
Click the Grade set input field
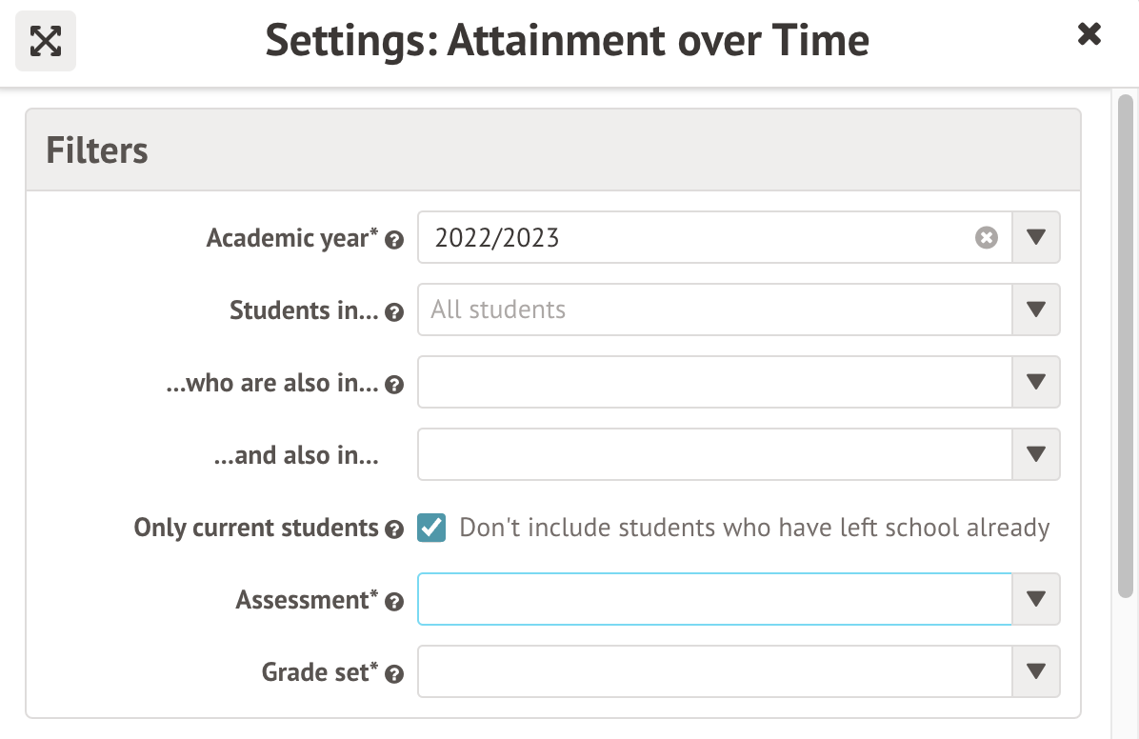coord(714,671)
